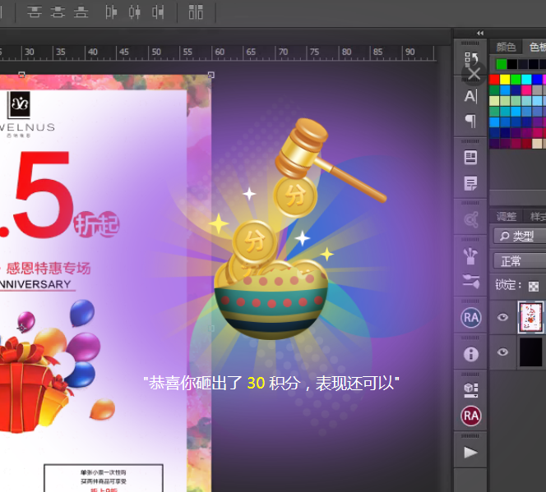
Task: Toggle lock transparent pixels
Action: click(534, 286)
